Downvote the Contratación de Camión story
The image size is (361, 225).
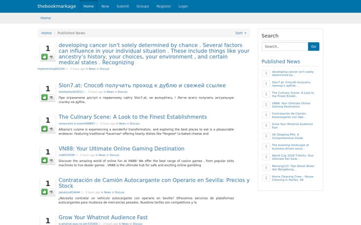coord(51,191)
